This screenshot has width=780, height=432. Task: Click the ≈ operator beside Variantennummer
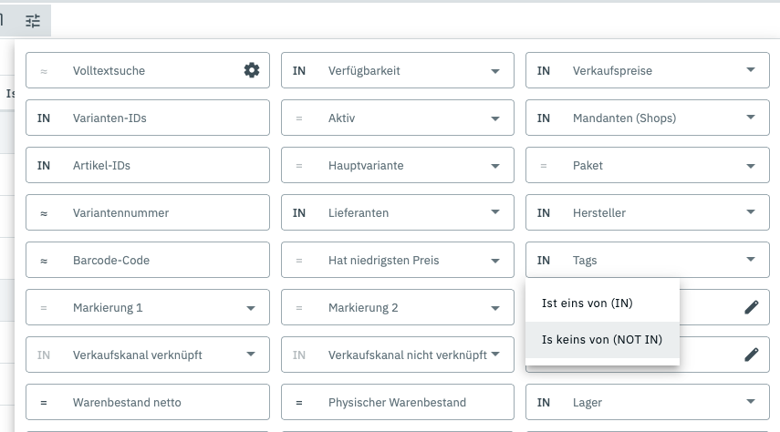[44, 212]
